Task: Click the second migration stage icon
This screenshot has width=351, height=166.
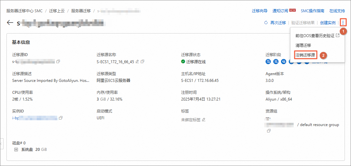Action: 276,62
